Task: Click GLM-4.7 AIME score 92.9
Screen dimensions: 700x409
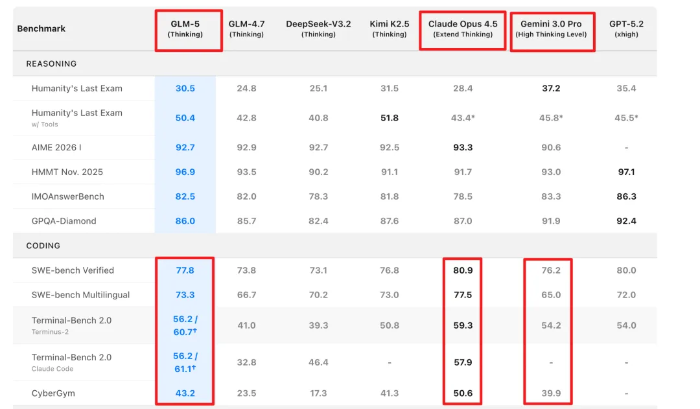Action: tap(246, 147)
